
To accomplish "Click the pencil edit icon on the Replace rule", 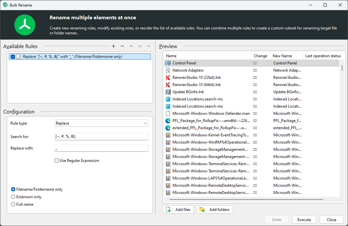I will tap(18, 56).
